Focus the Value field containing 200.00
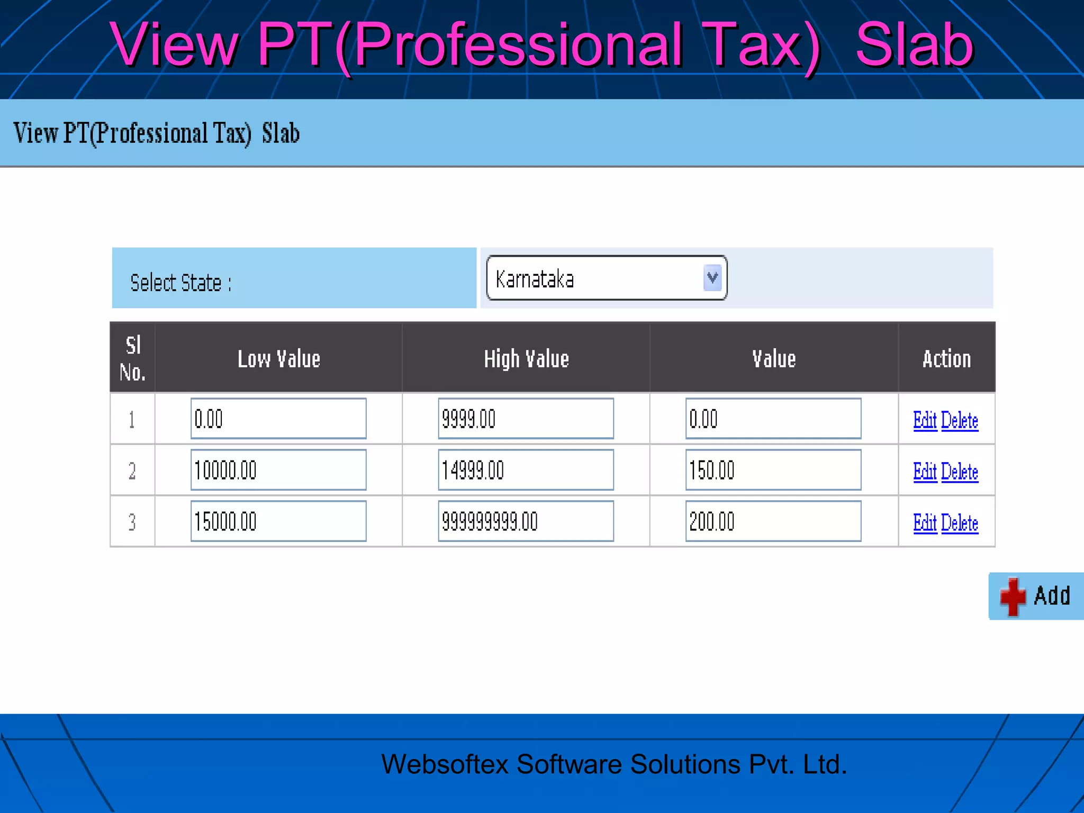 click(773, 521)
